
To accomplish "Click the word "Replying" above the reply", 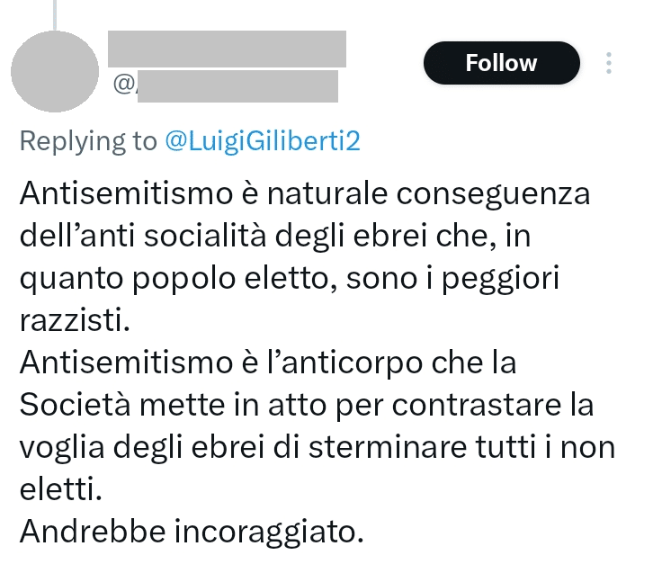I will pos(68,141).
